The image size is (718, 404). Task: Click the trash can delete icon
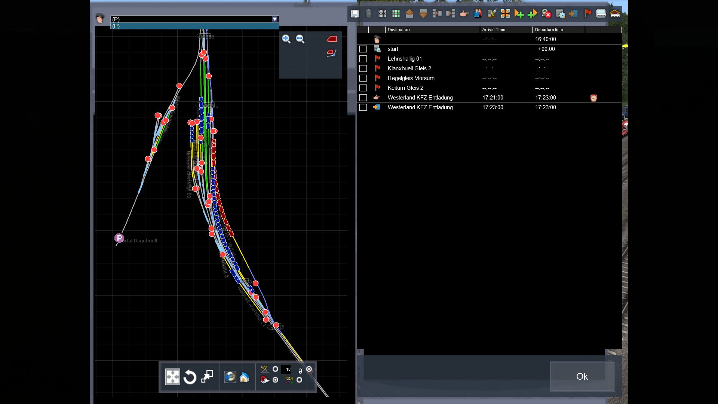coord(368,14)
